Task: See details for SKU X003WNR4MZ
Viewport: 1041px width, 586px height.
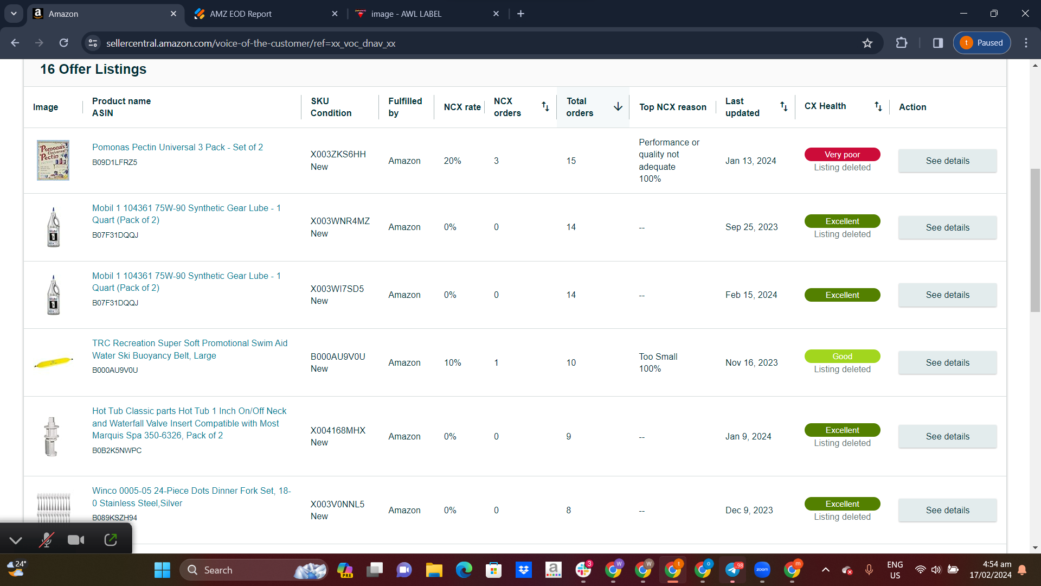Action: pyautogui.click(x=947, y=227)
